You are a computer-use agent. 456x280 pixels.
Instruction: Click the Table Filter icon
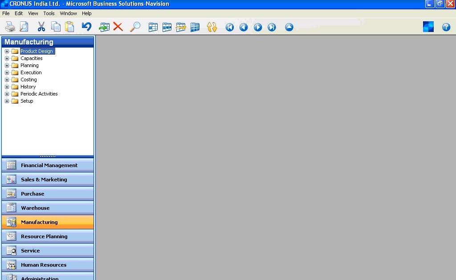coord(167,27)
